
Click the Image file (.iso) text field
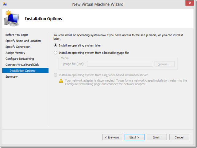(x=120, y=64)
